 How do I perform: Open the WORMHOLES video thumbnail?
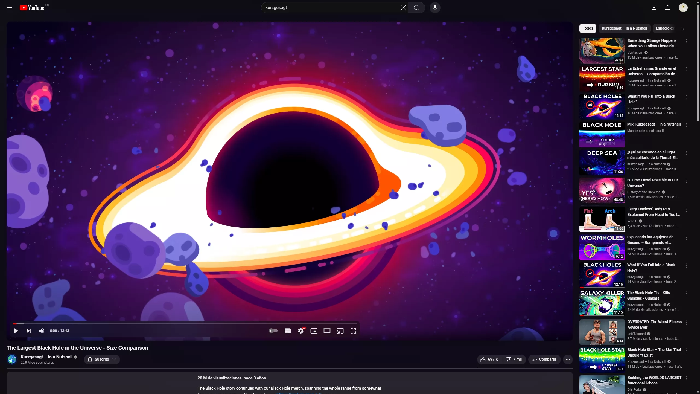[x=602, y=247]
